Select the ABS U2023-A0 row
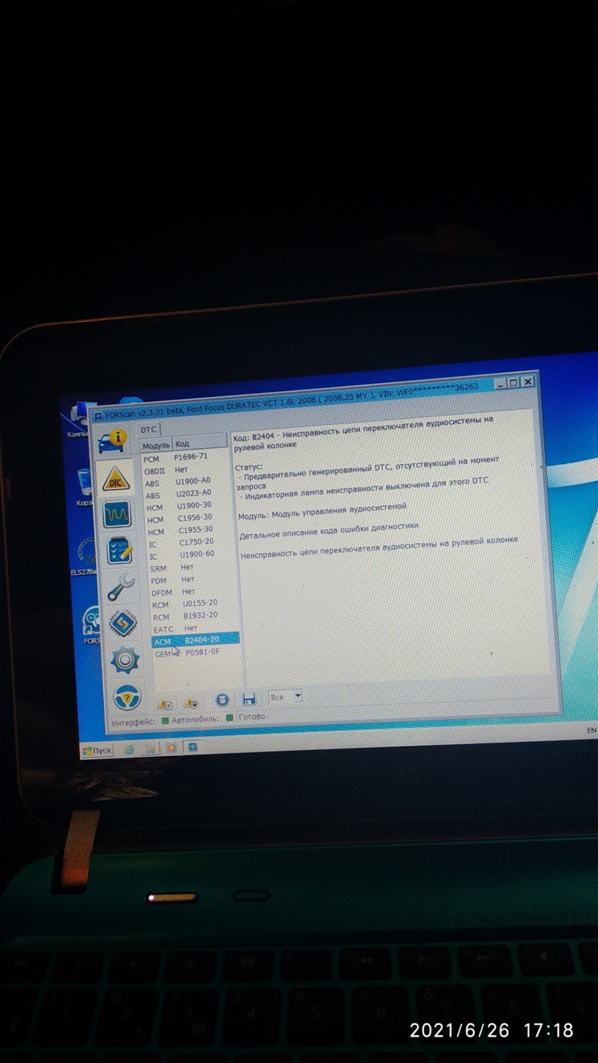The height and width of the screenshot is (1063, 598). coord(186,494)
